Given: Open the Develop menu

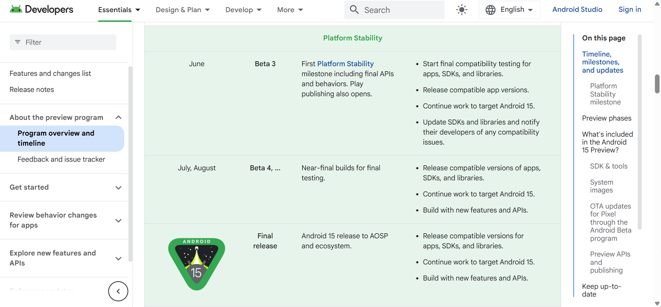Looking at the screenshot, I should (x=243, y=10).
